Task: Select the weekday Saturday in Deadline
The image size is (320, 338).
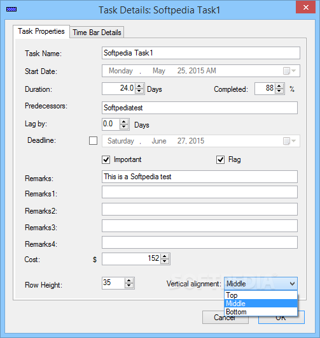Action: [x=121, y=141]
